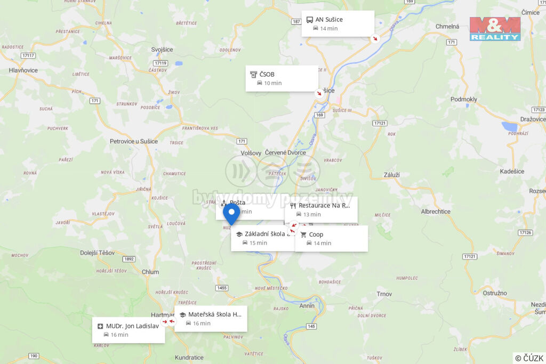This screenshot has height=364, width=546.
Task: Click the Pošta info card
Action: (250, 207)
